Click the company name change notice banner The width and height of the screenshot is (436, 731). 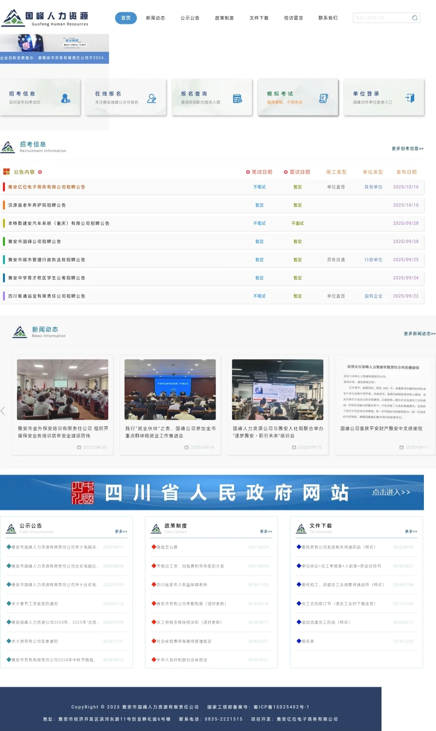(54, 58)
